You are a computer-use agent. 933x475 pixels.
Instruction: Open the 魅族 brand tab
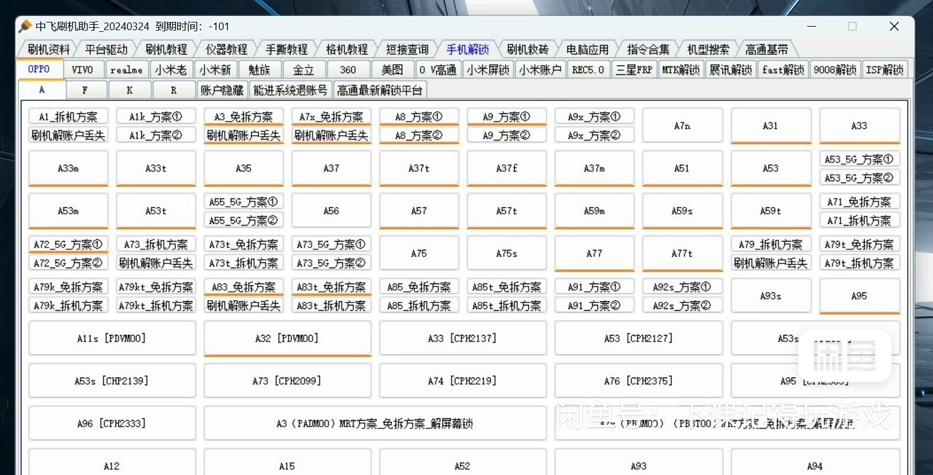click(x=259, y=70)
